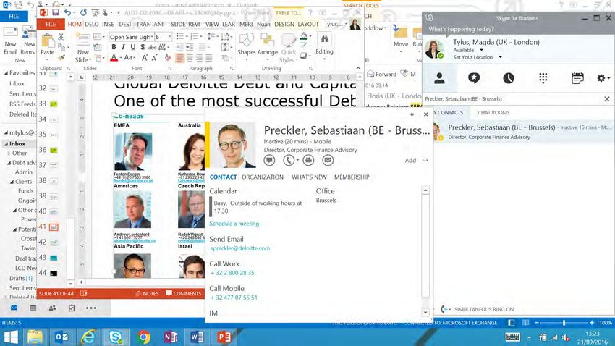The image size is (615, 346).
Task: Call Preckler with phone icon
Action: click(288, 160)
